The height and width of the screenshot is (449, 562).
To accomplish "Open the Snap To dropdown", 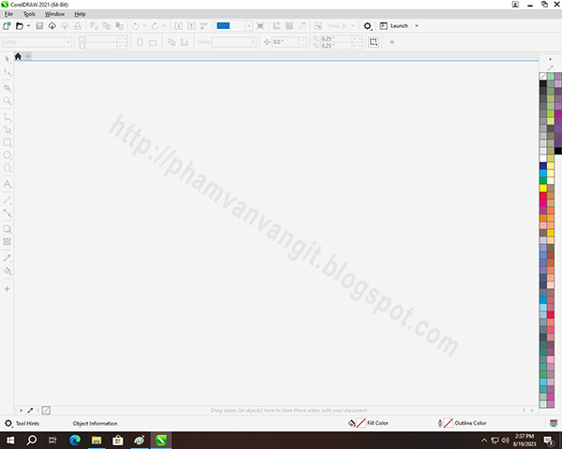I will 341,26.
